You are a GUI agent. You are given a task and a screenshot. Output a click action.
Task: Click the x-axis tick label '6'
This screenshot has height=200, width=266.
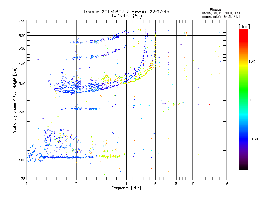155,184
